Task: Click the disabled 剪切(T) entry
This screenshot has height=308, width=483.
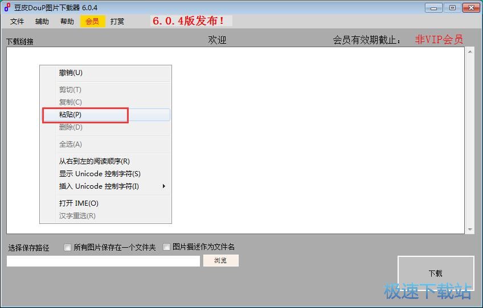Action: click(106, 90)
